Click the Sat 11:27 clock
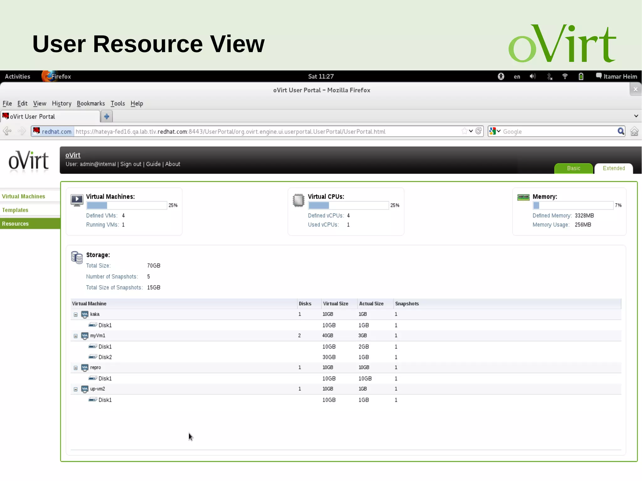642x481 pixels. click(321, 76)
